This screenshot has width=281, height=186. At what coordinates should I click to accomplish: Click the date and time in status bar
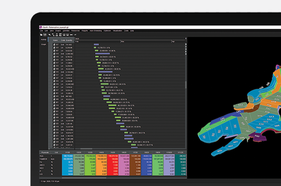pyautogui.click(x=50, y=181)
